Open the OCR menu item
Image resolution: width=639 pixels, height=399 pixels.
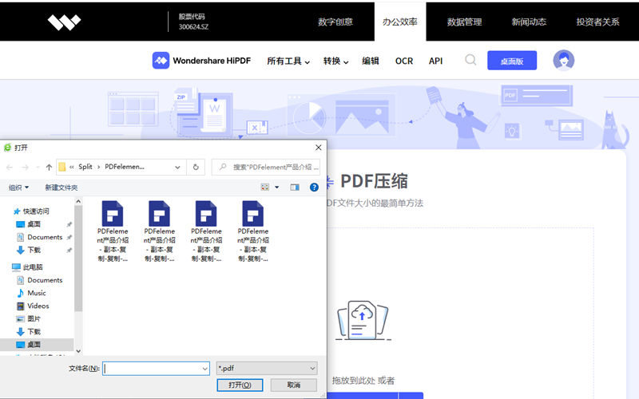click(x=404, y=61)
